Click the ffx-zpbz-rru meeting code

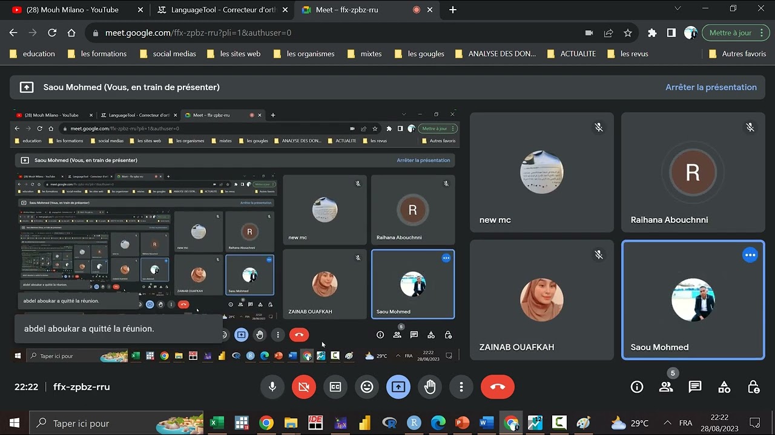(x=82, y=387)
